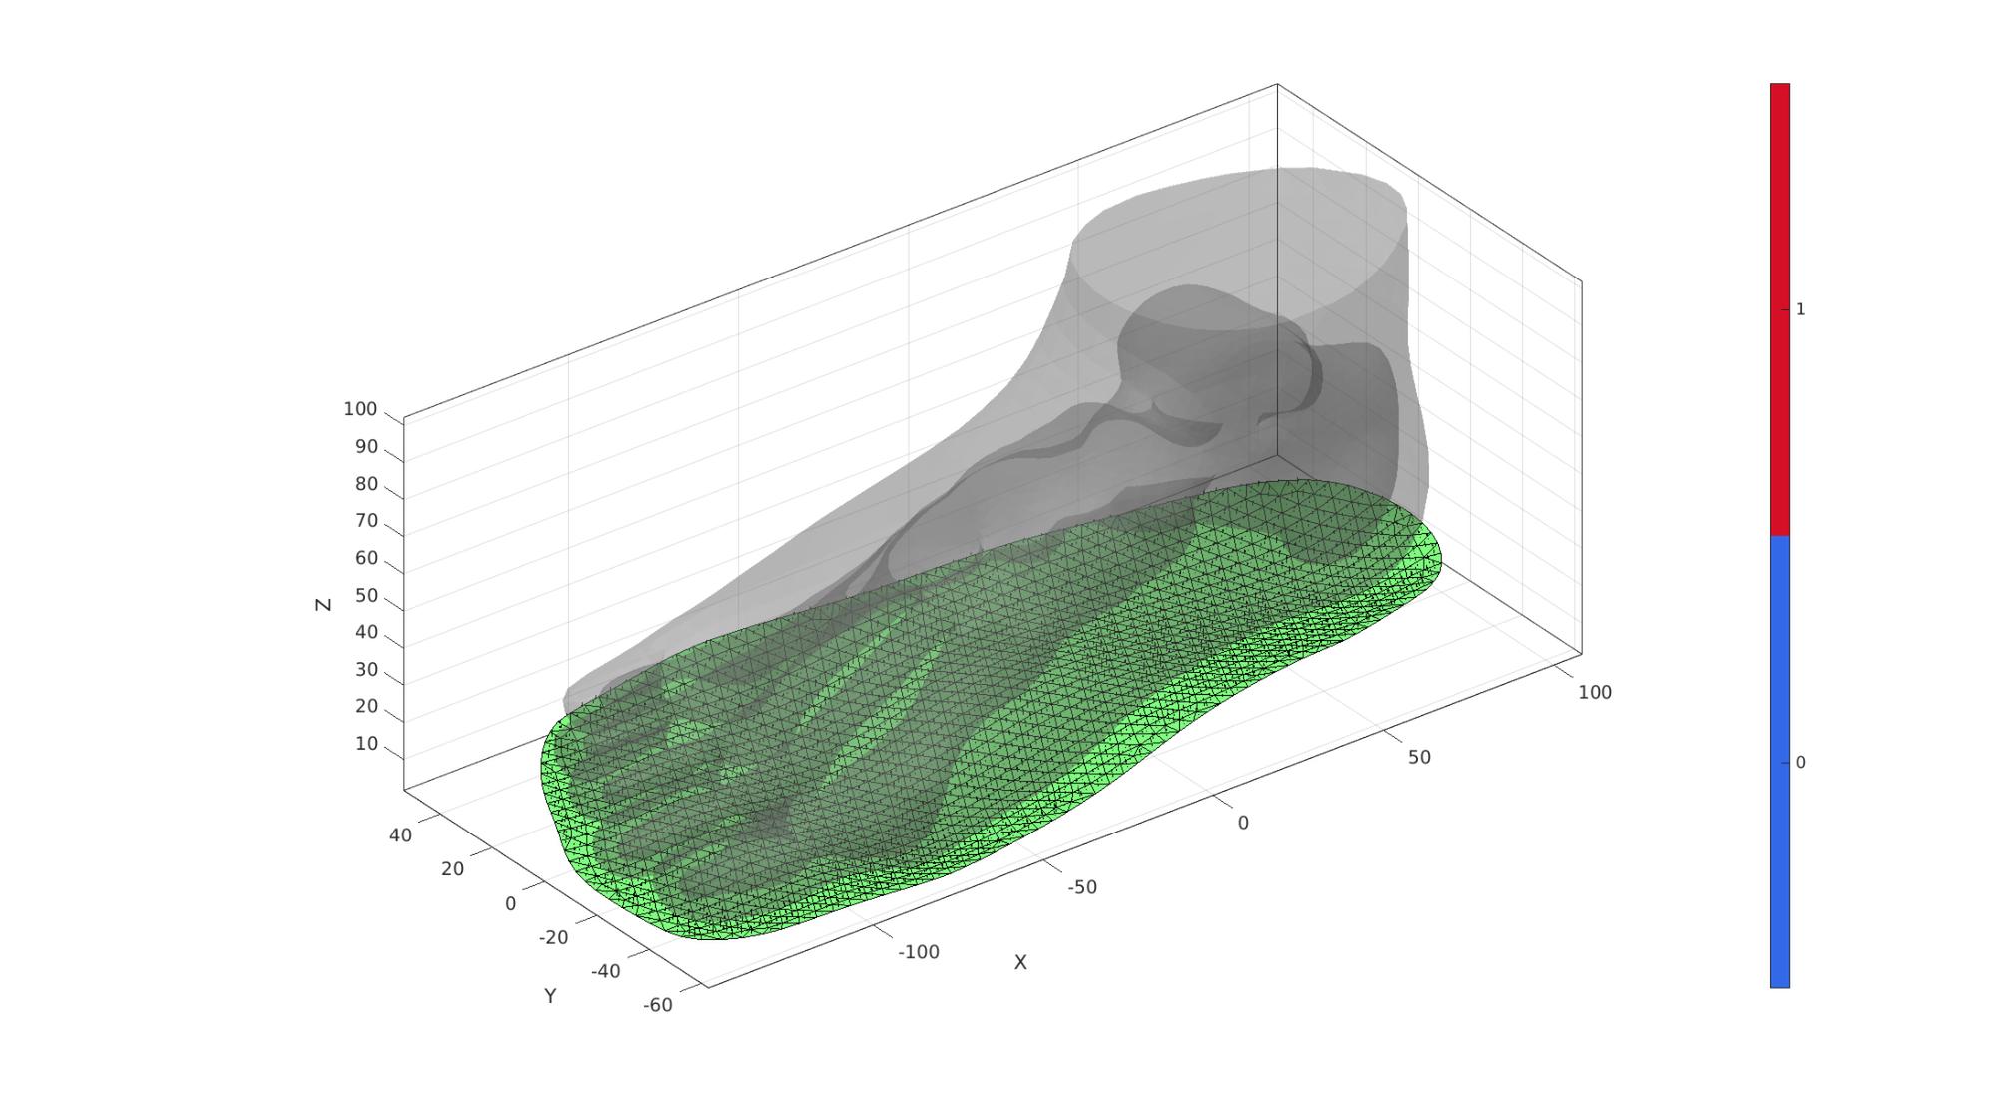Viewport: 1997px width, 1111px height.
Task: Click Y axis tick label 40
Action: point(400,835)
